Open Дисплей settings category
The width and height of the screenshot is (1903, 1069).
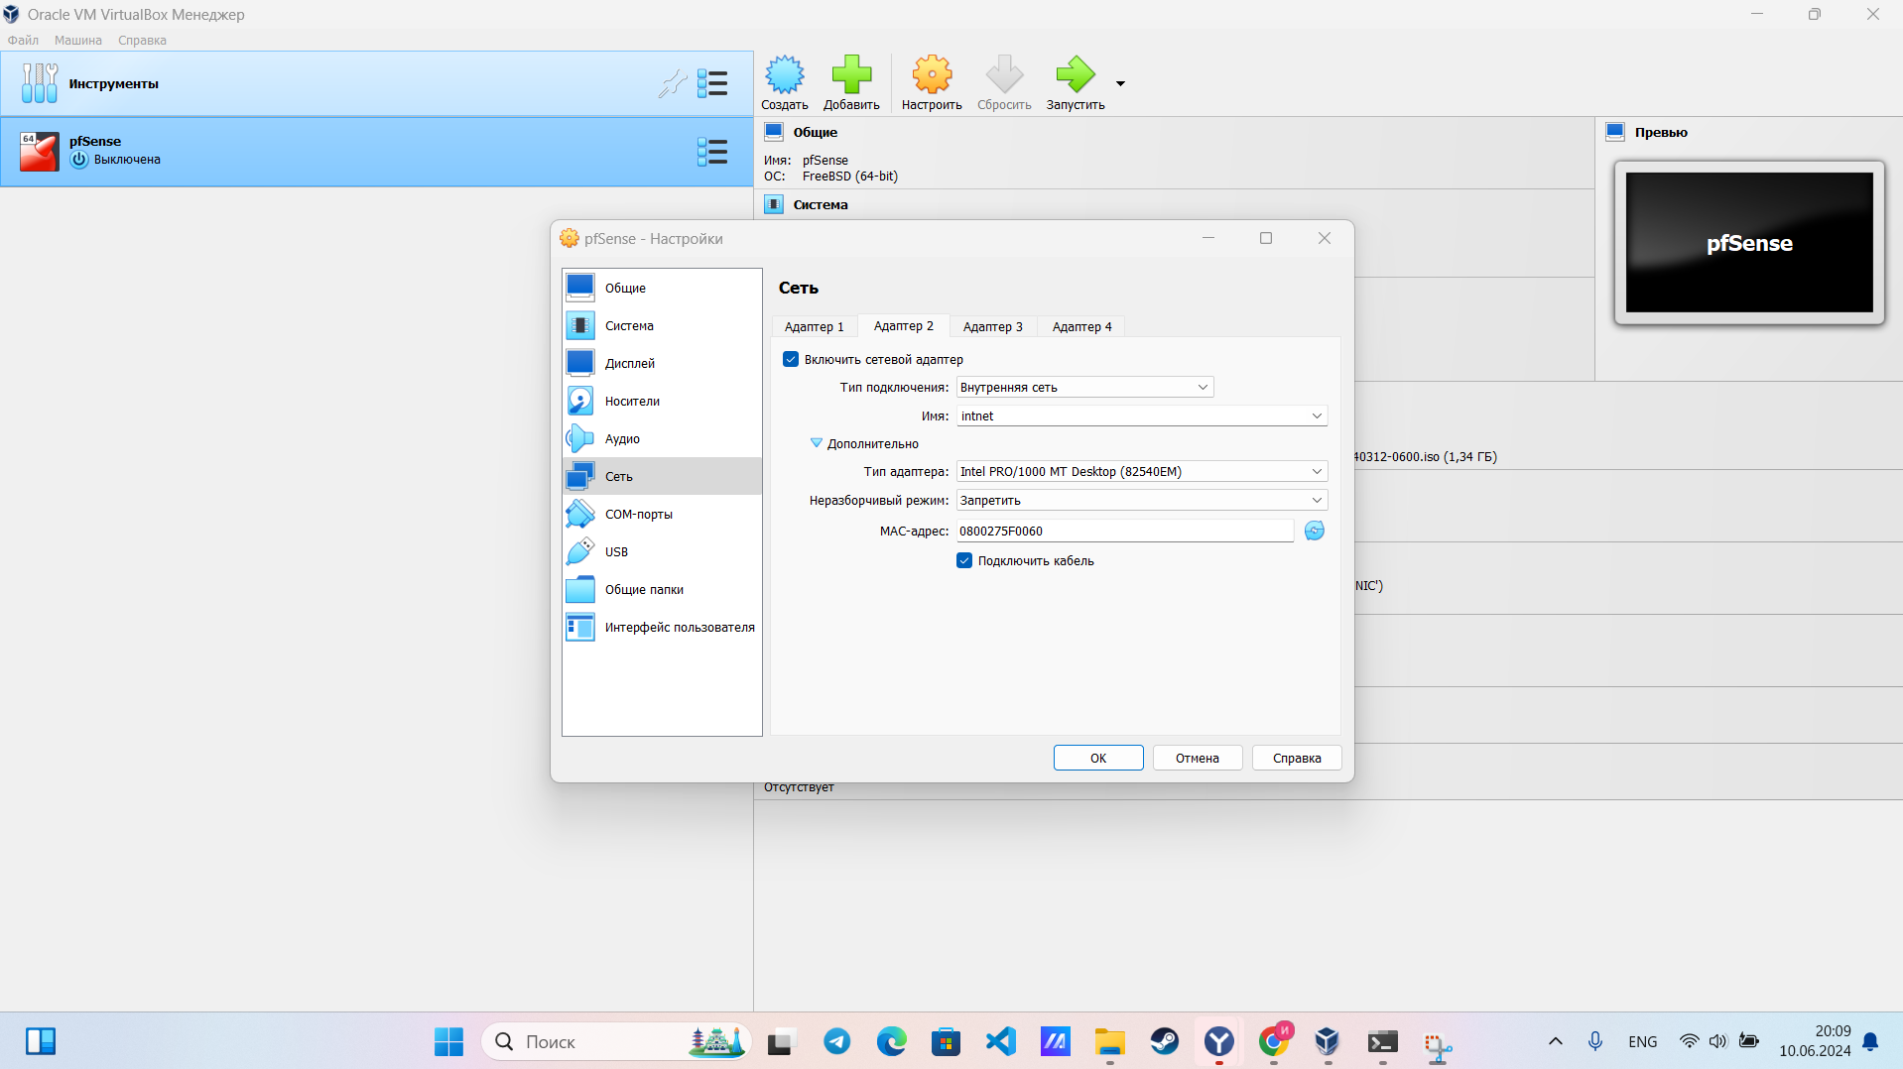pos(662,363)
